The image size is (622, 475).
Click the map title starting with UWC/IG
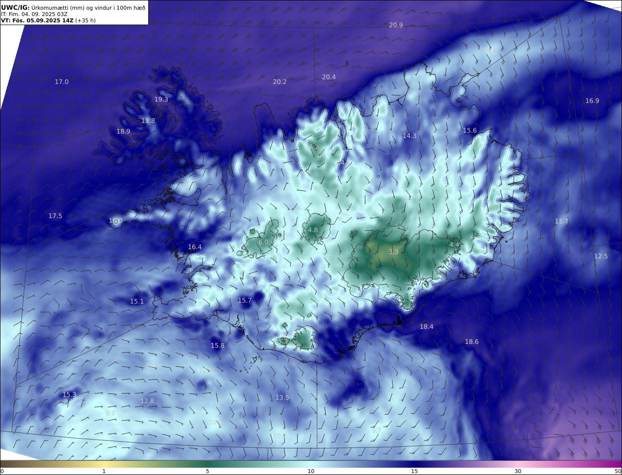click(x=72, y=7)
